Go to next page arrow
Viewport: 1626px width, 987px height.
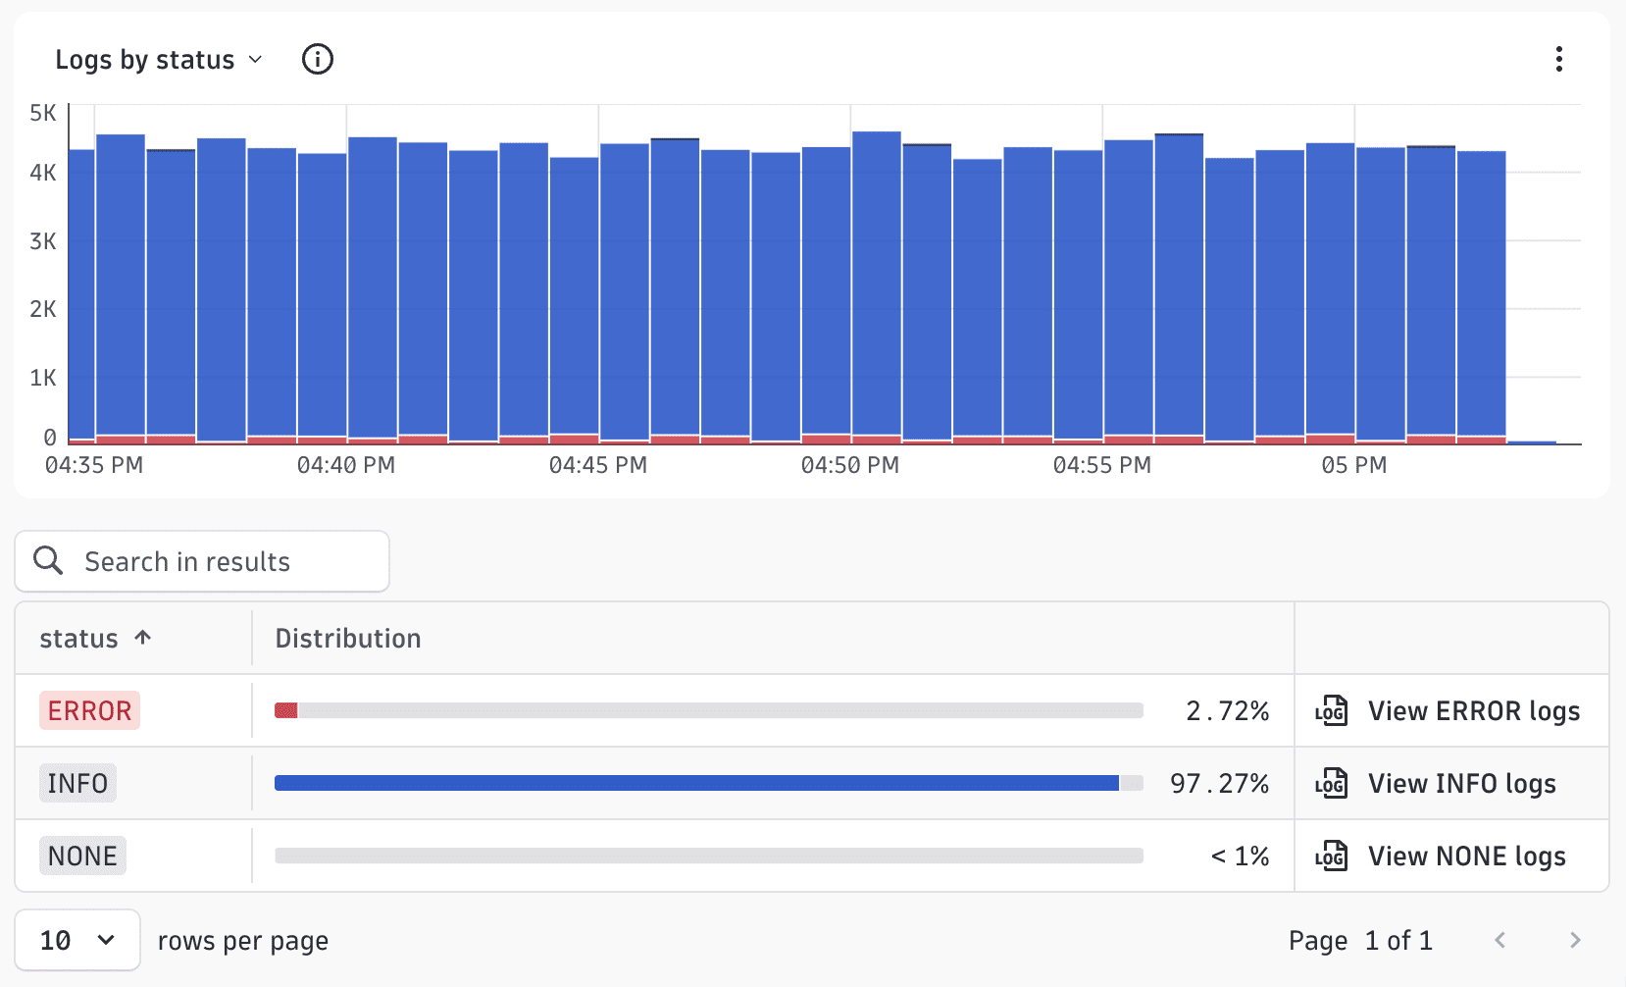1575,940
